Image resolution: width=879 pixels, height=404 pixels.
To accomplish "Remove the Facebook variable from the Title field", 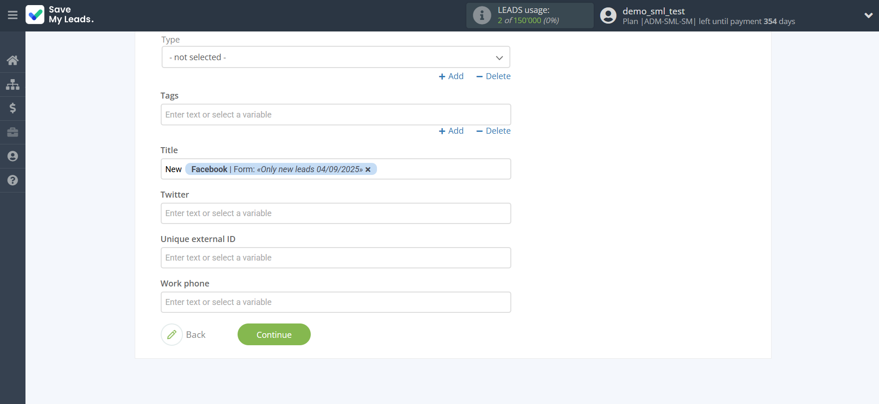I will click(x=368, y=170).
